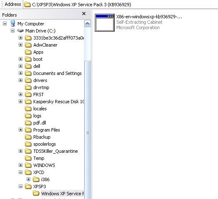Select the spoolerlogs folder label
The height and width of the screenshot is (199, 218).
(x=44, y=144)
